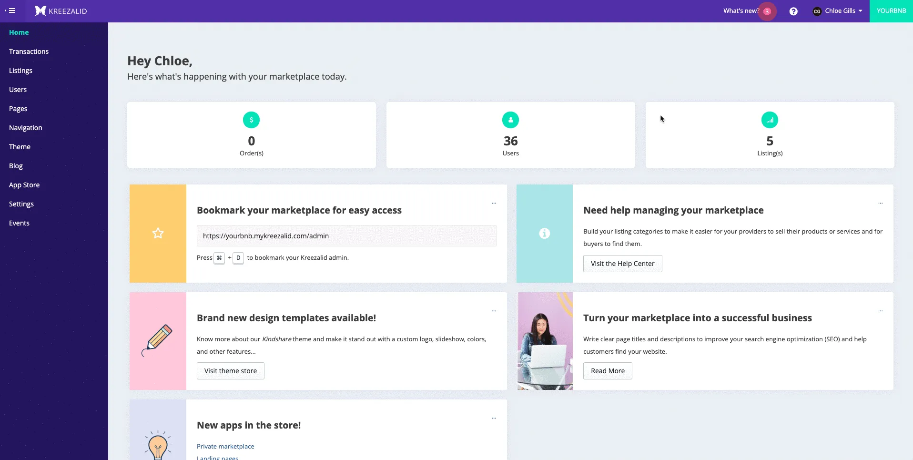Click the marketplace admin URL field
The image size is (913, 460).
click(346, 236)
